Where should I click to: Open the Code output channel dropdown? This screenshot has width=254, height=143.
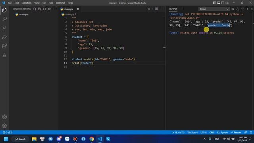pyautogui.click(x=214, y=9)
